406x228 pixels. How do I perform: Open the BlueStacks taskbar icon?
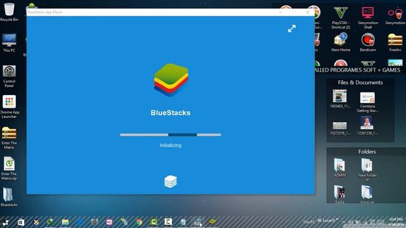coord(213,221)
